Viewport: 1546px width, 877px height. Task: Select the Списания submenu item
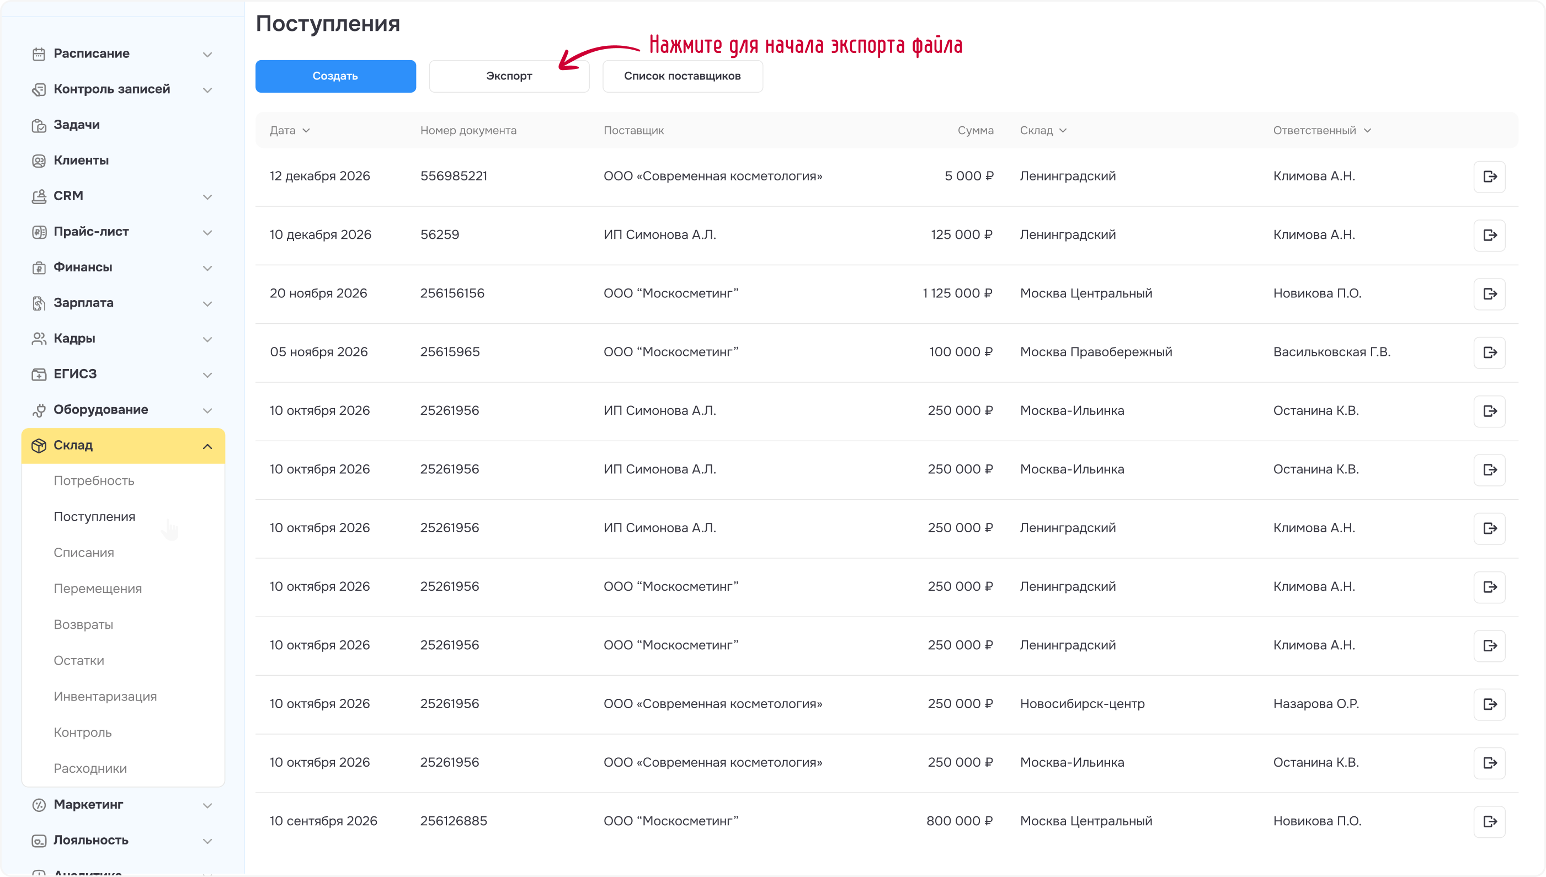[x=84, y=552]
